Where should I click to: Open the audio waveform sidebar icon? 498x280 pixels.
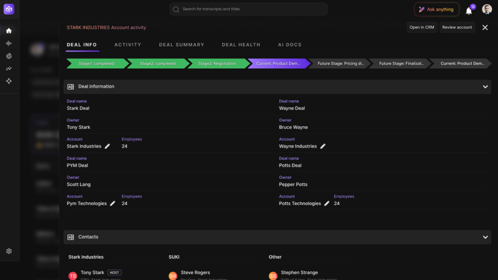coord(9,43)
